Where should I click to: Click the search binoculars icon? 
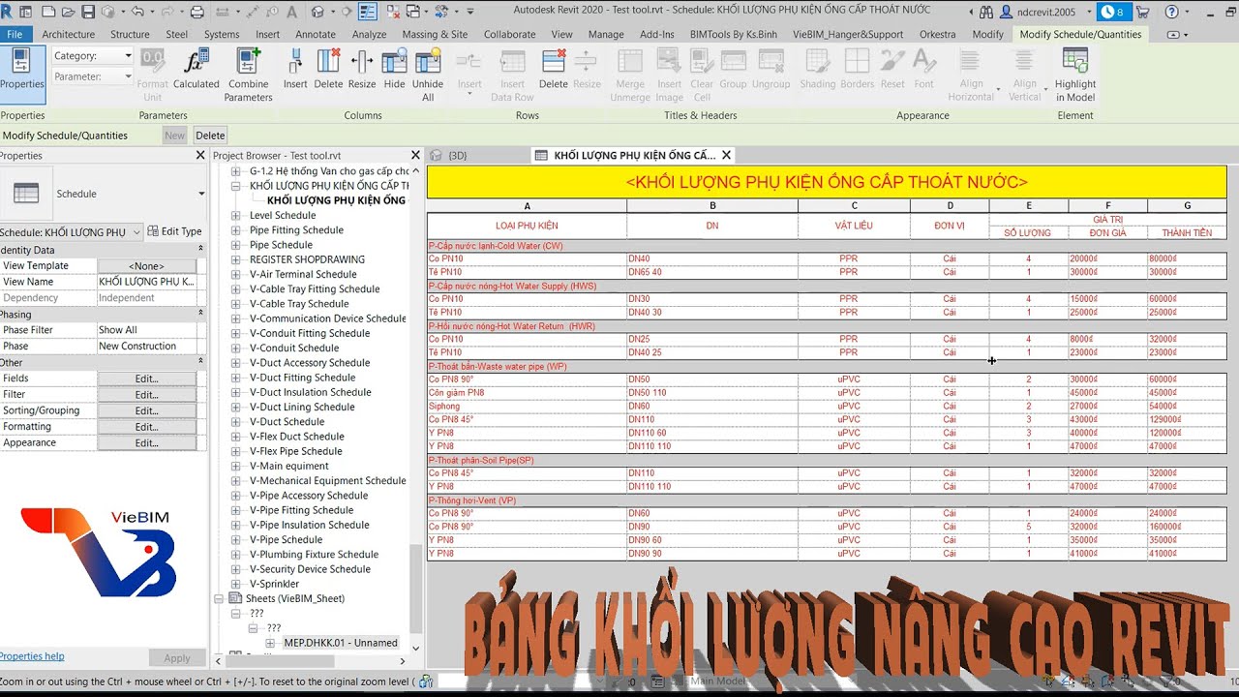pyautogui.click(x=985, y=12)
